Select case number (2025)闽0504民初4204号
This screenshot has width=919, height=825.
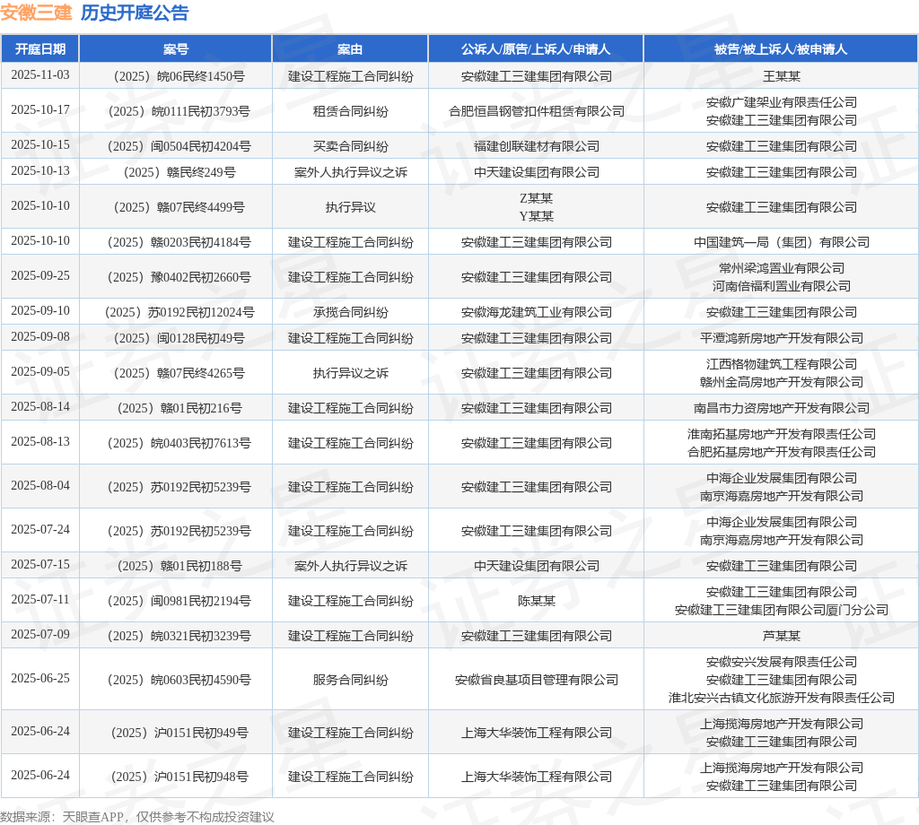(x=179, y=146)
